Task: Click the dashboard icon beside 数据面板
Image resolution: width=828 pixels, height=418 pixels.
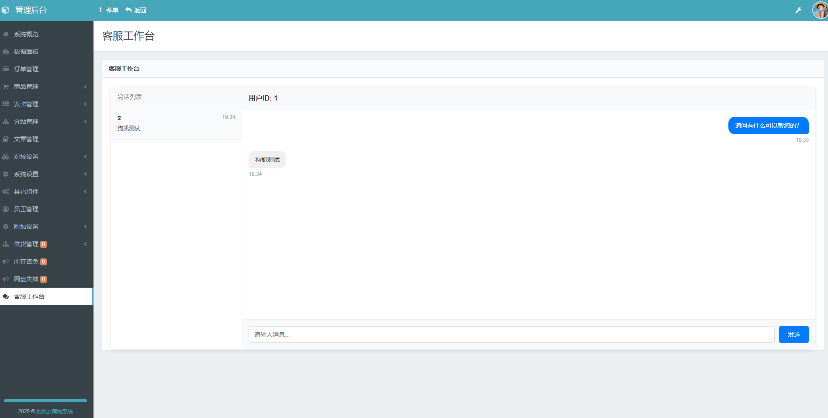Action: pos(6,52)
